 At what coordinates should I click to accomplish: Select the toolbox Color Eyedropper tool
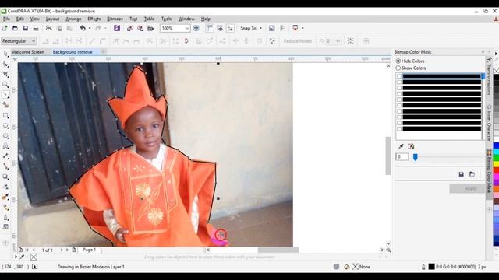(6, 197)
